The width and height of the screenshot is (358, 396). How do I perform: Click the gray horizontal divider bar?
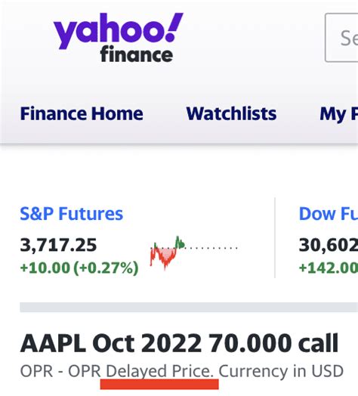click(x=189, y=307)
